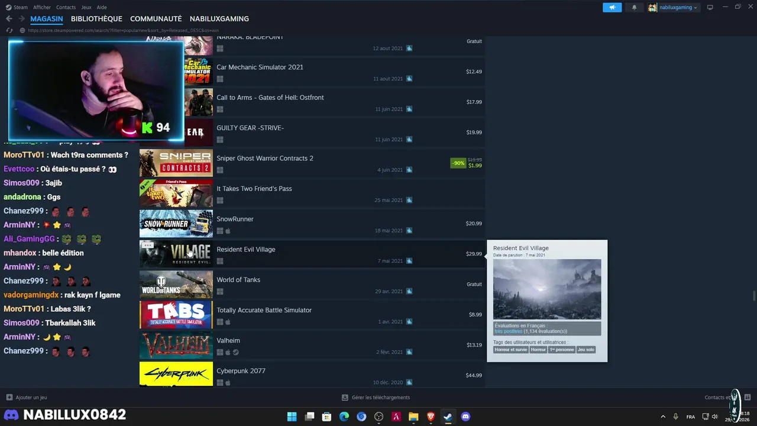757x426 pixels.
Task: Click the FRA language indicator in the tray
Action: pyautogui.click(x=691, y=417)
